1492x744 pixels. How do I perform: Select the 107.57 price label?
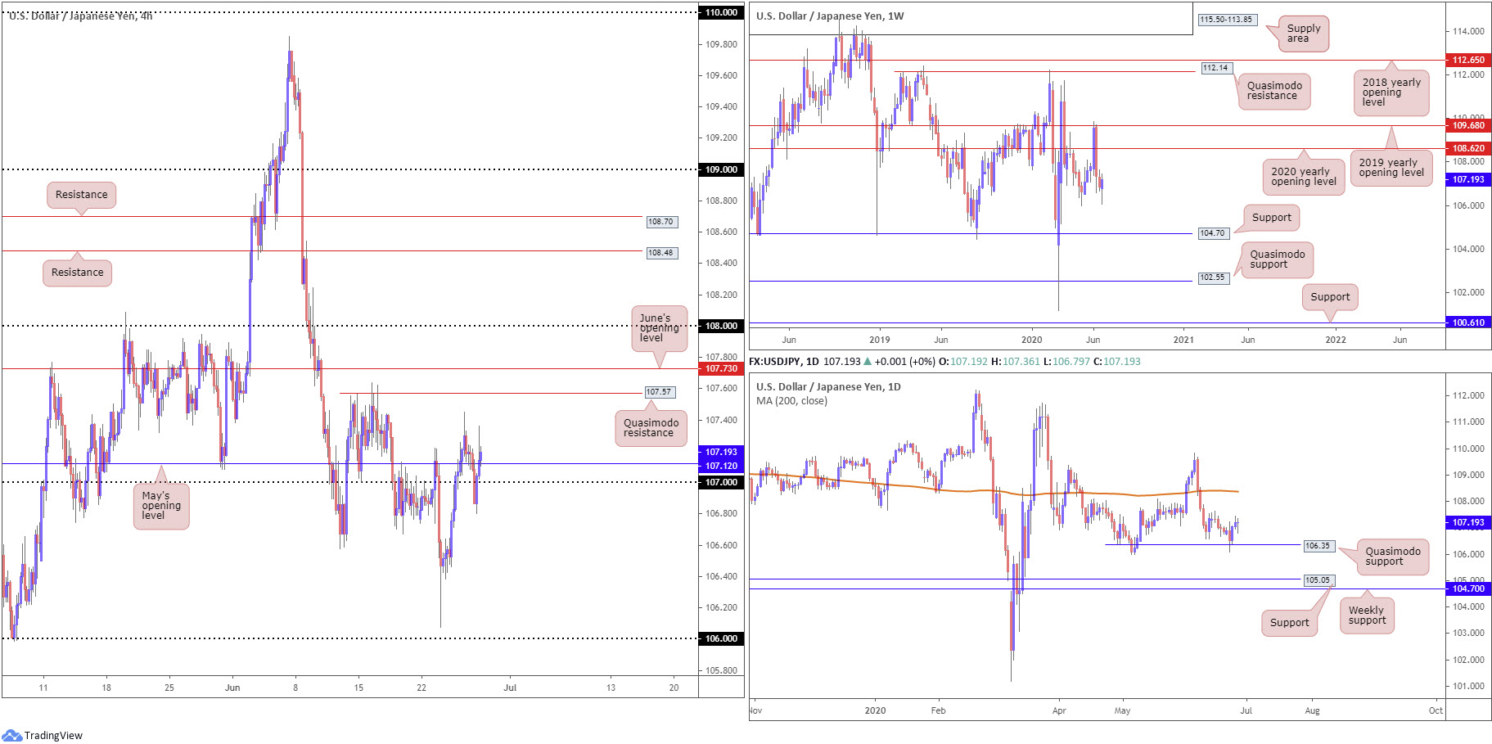(x=659, y=392)
